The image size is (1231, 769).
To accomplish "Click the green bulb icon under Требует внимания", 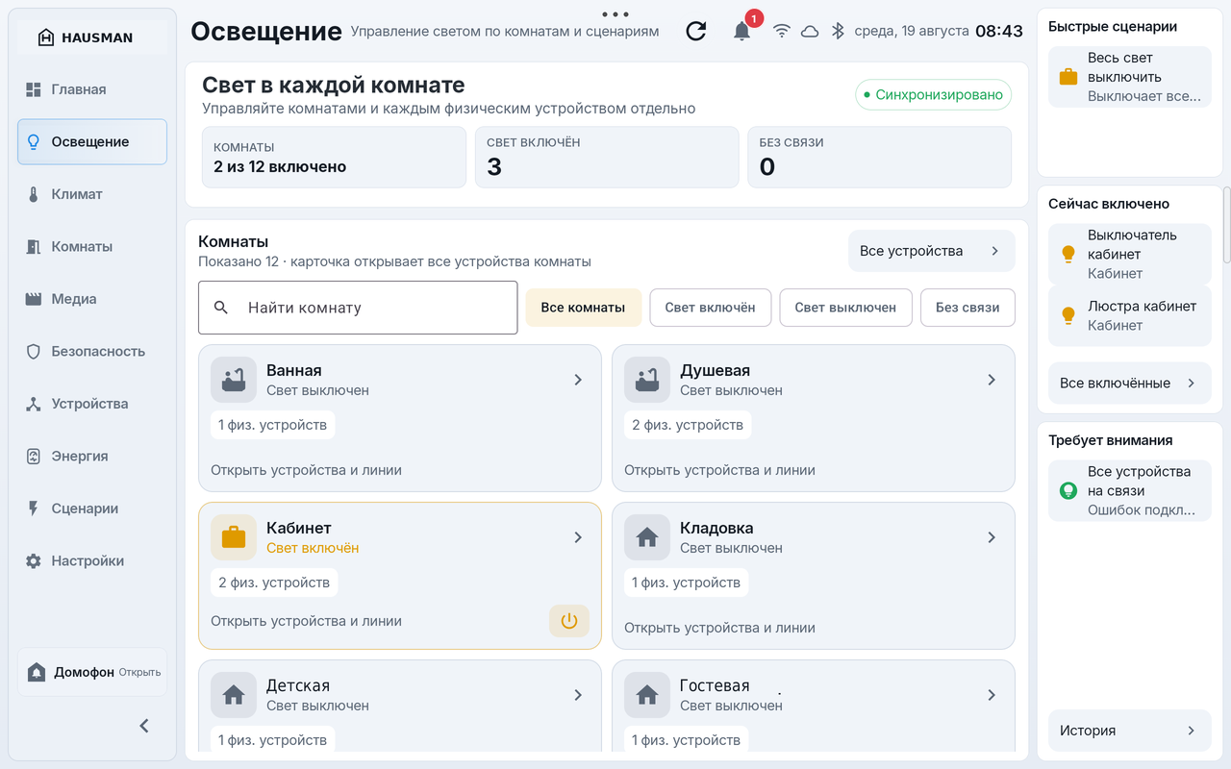I will coord(1068,490).
